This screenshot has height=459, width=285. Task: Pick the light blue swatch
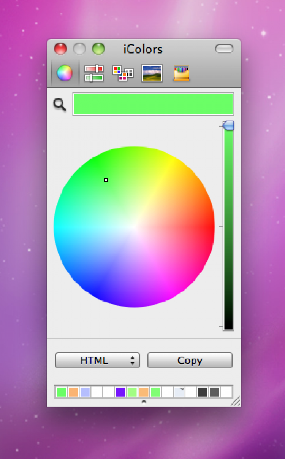[85, 392]
